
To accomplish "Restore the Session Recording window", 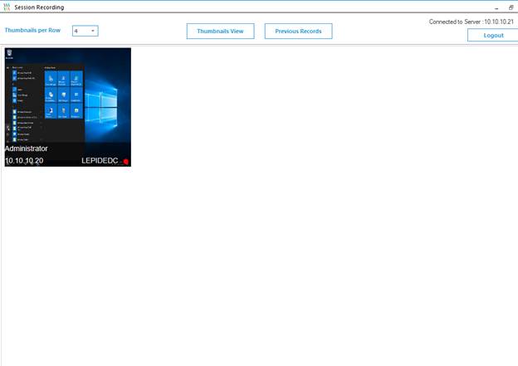I will tap(511, 7).
